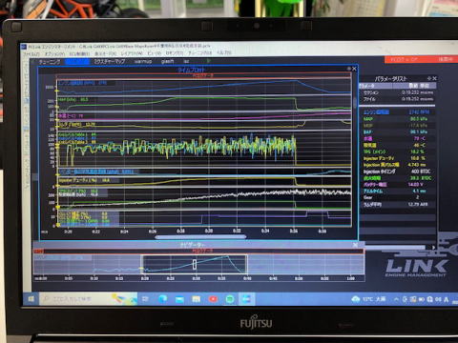Open the File menu
This screenshot has height=343, width=458.
[31, 53]
